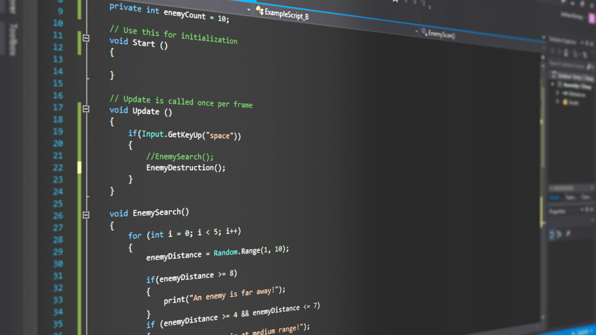Click the magnifier icon in Solution Explorer search

[589, 65]
